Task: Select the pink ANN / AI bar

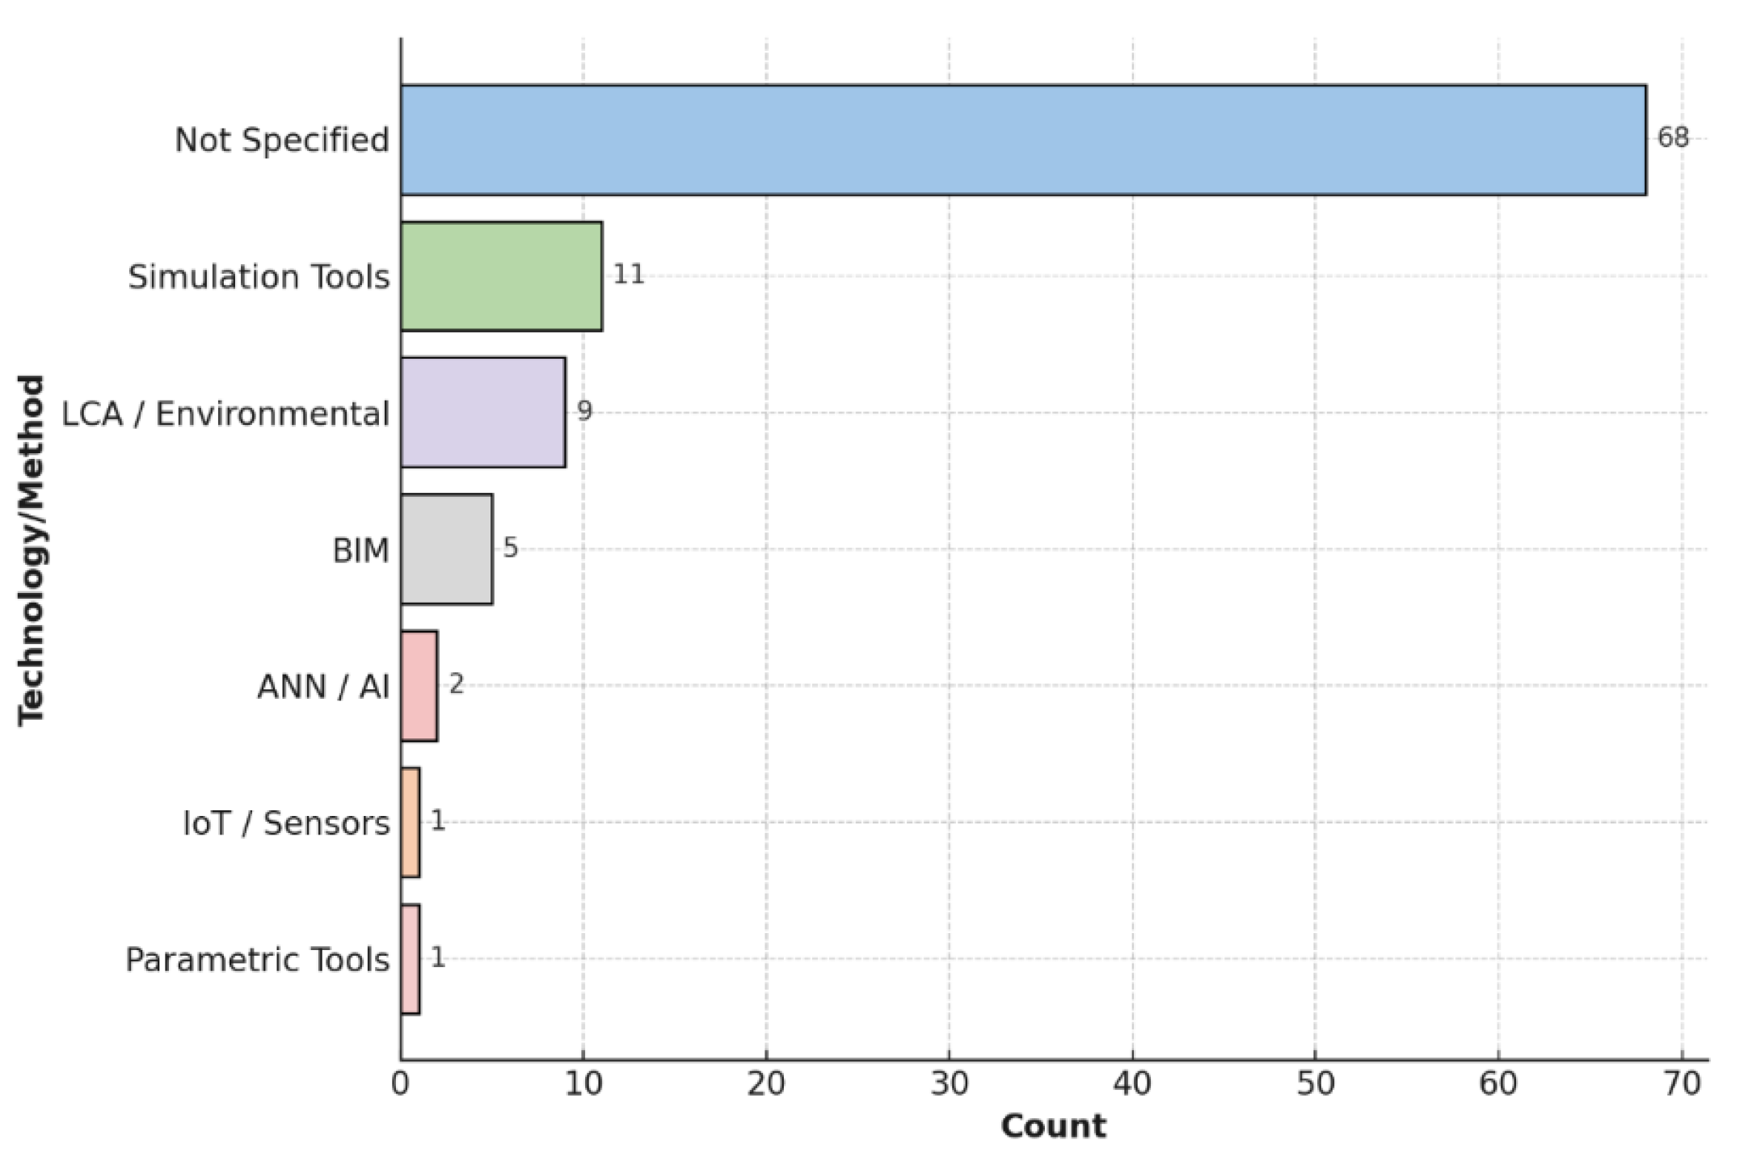Action: 419,686
